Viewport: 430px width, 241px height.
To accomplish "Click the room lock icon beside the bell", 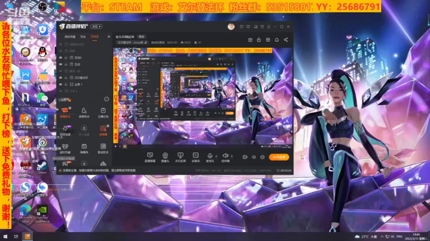I will click(259, 40).
